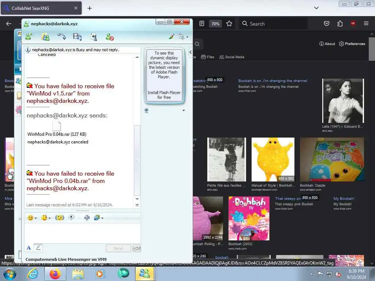Screen dimensions: 375x281
Task: Click conversation scrollbar up arrow
Action: 137,57
